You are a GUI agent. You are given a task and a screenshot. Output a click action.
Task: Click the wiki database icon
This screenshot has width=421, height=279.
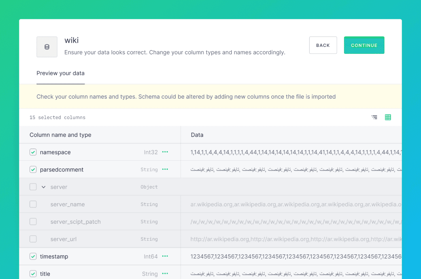point(47,47)
